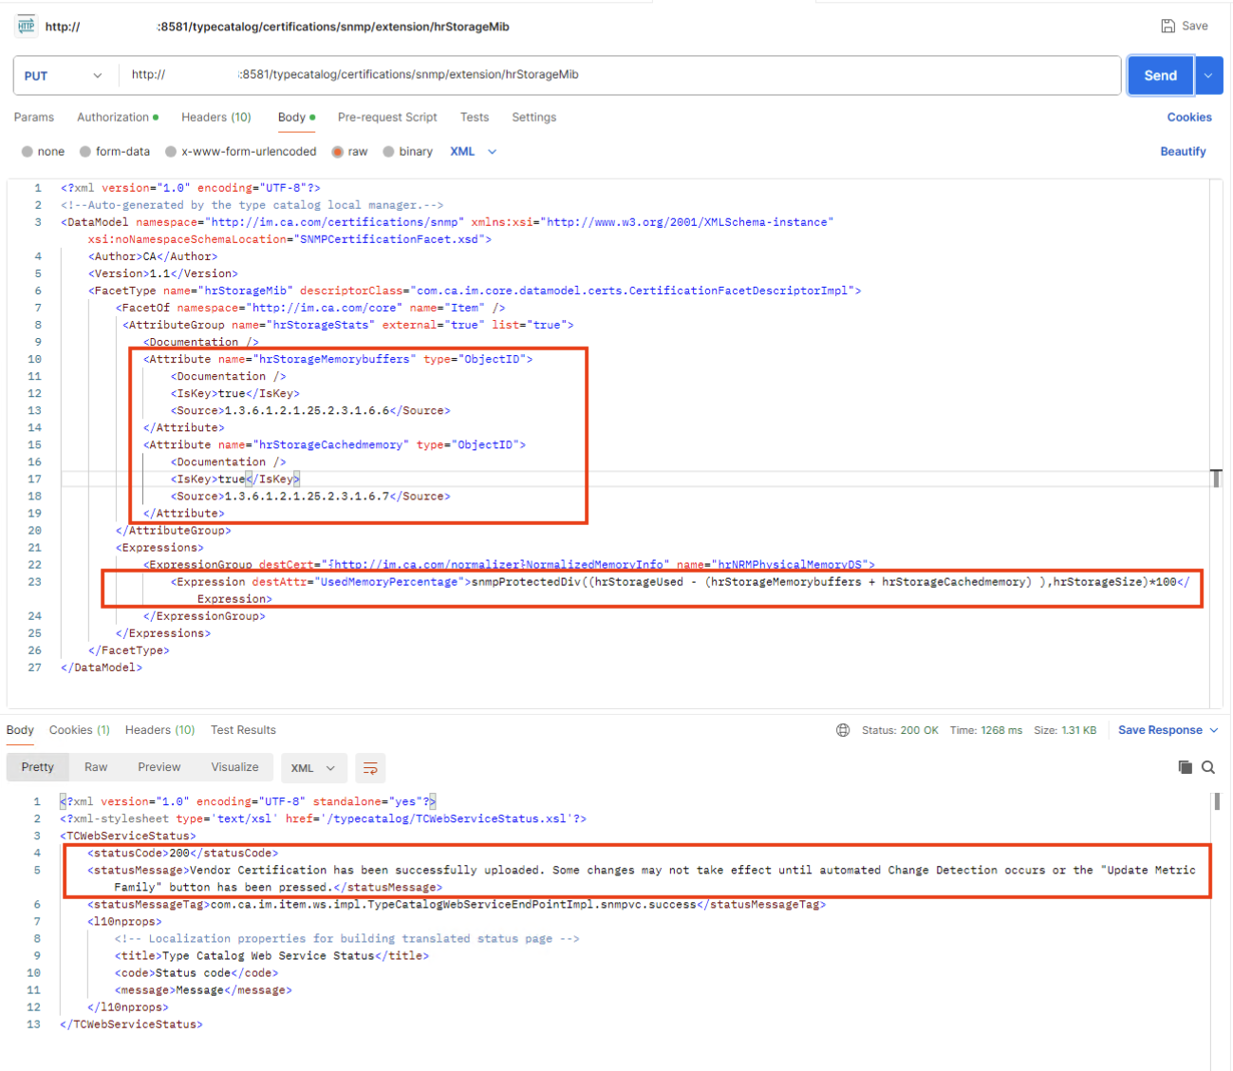This screenshot has height=1071, width=1233.
Task: Click the statusMessageTag line in the response
Action: tap(457, 904)
